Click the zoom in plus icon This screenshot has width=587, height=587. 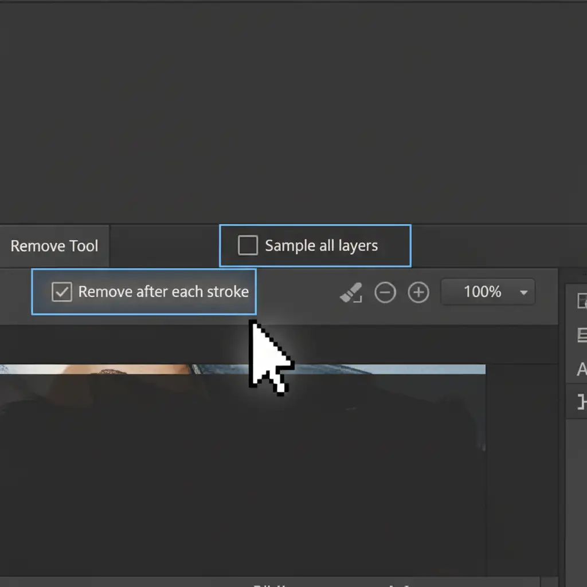click(418, 292)
